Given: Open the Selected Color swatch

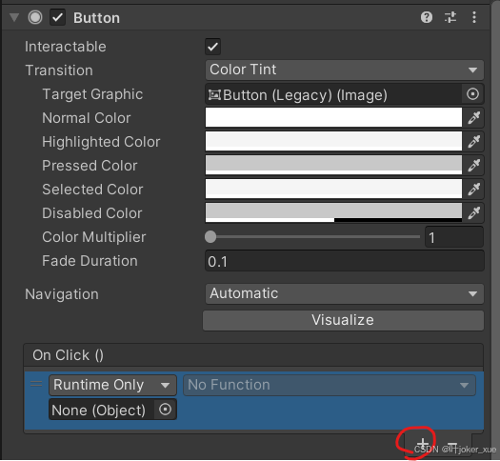Looking at the screenshot, I should point(333,189).
